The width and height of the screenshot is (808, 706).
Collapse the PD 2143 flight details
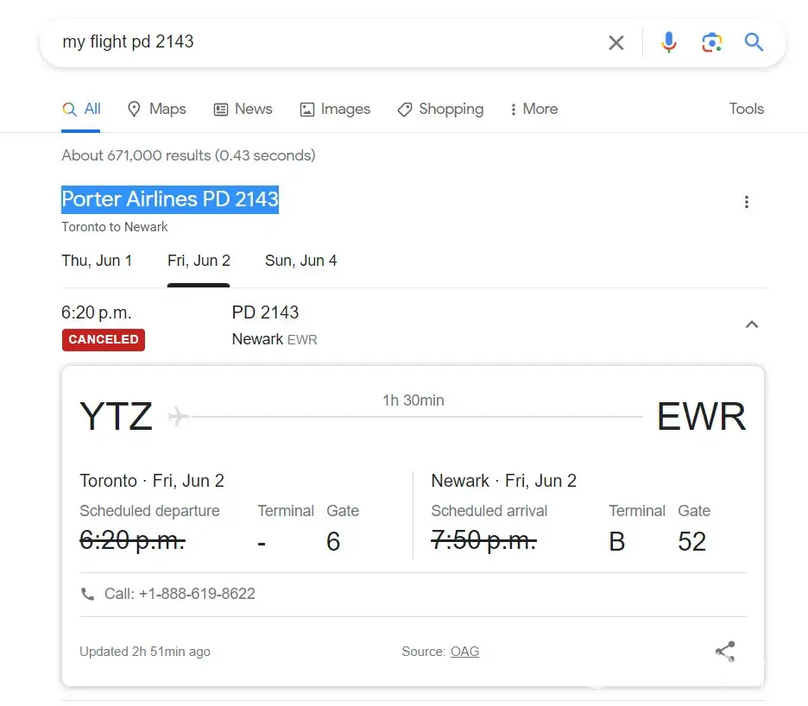[x=752, y=325]
